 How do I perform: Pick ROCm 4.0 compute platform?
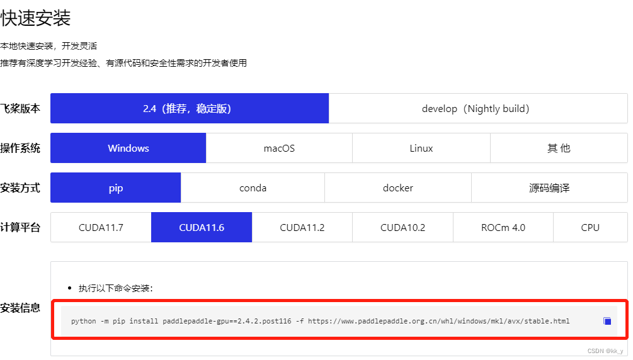503,227
